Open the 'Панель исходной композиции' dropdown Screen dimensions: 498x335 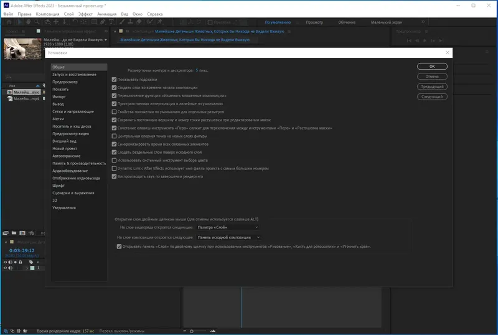[228, 237]
